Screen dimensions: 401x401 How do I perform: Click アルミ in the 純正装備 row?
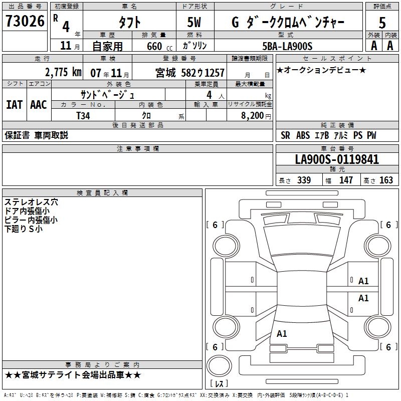point(341,135)
